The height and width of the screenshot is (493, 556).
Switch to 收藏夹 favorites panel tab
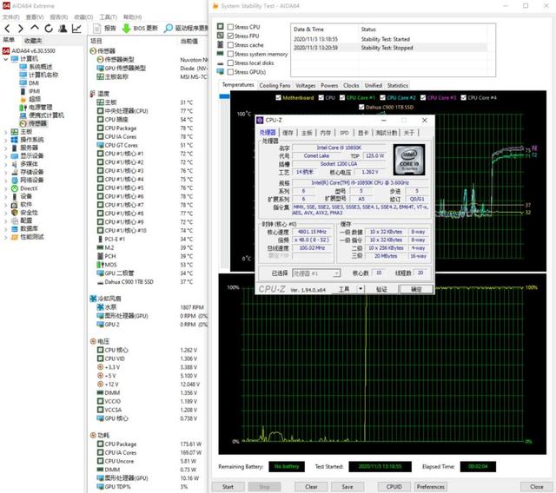(34, 41)
